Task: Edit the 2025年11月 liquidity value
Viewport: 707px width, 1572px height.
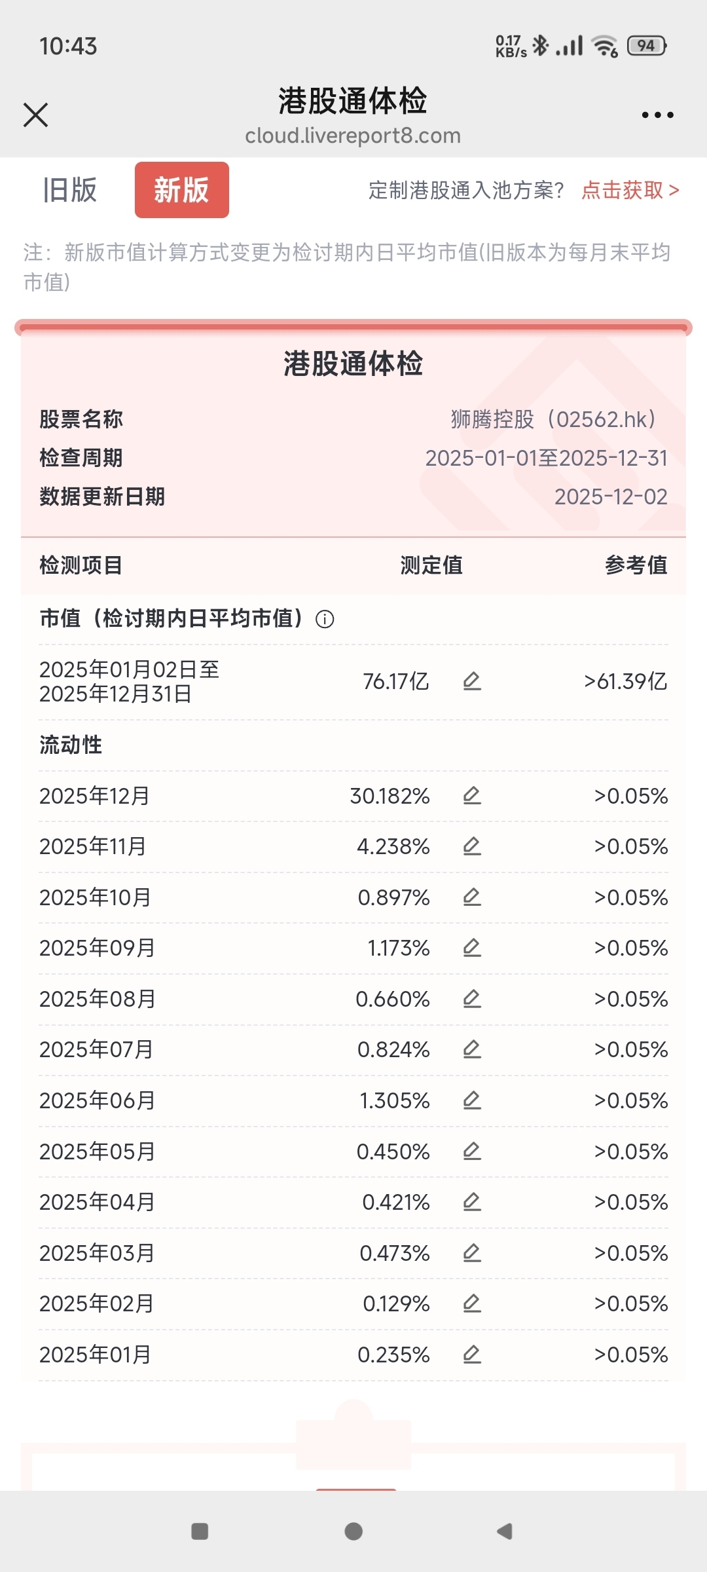Action: (472, 846)
